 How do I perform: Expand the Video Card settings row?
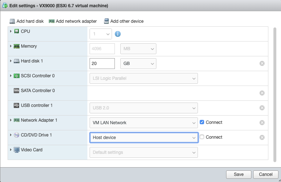pyautogui.click(x=11, y=149)
